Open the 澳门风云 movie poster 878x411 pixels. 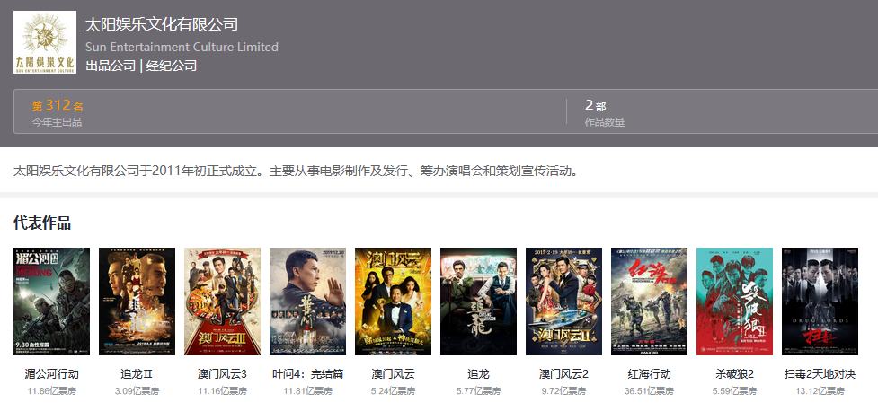(393, 302)
